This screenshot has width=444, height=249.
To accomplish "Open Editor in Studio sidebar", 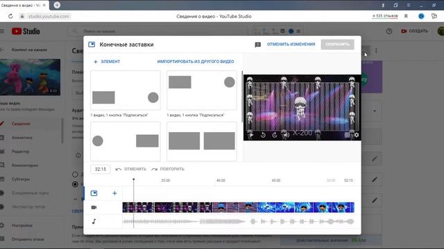I will 20,151.
